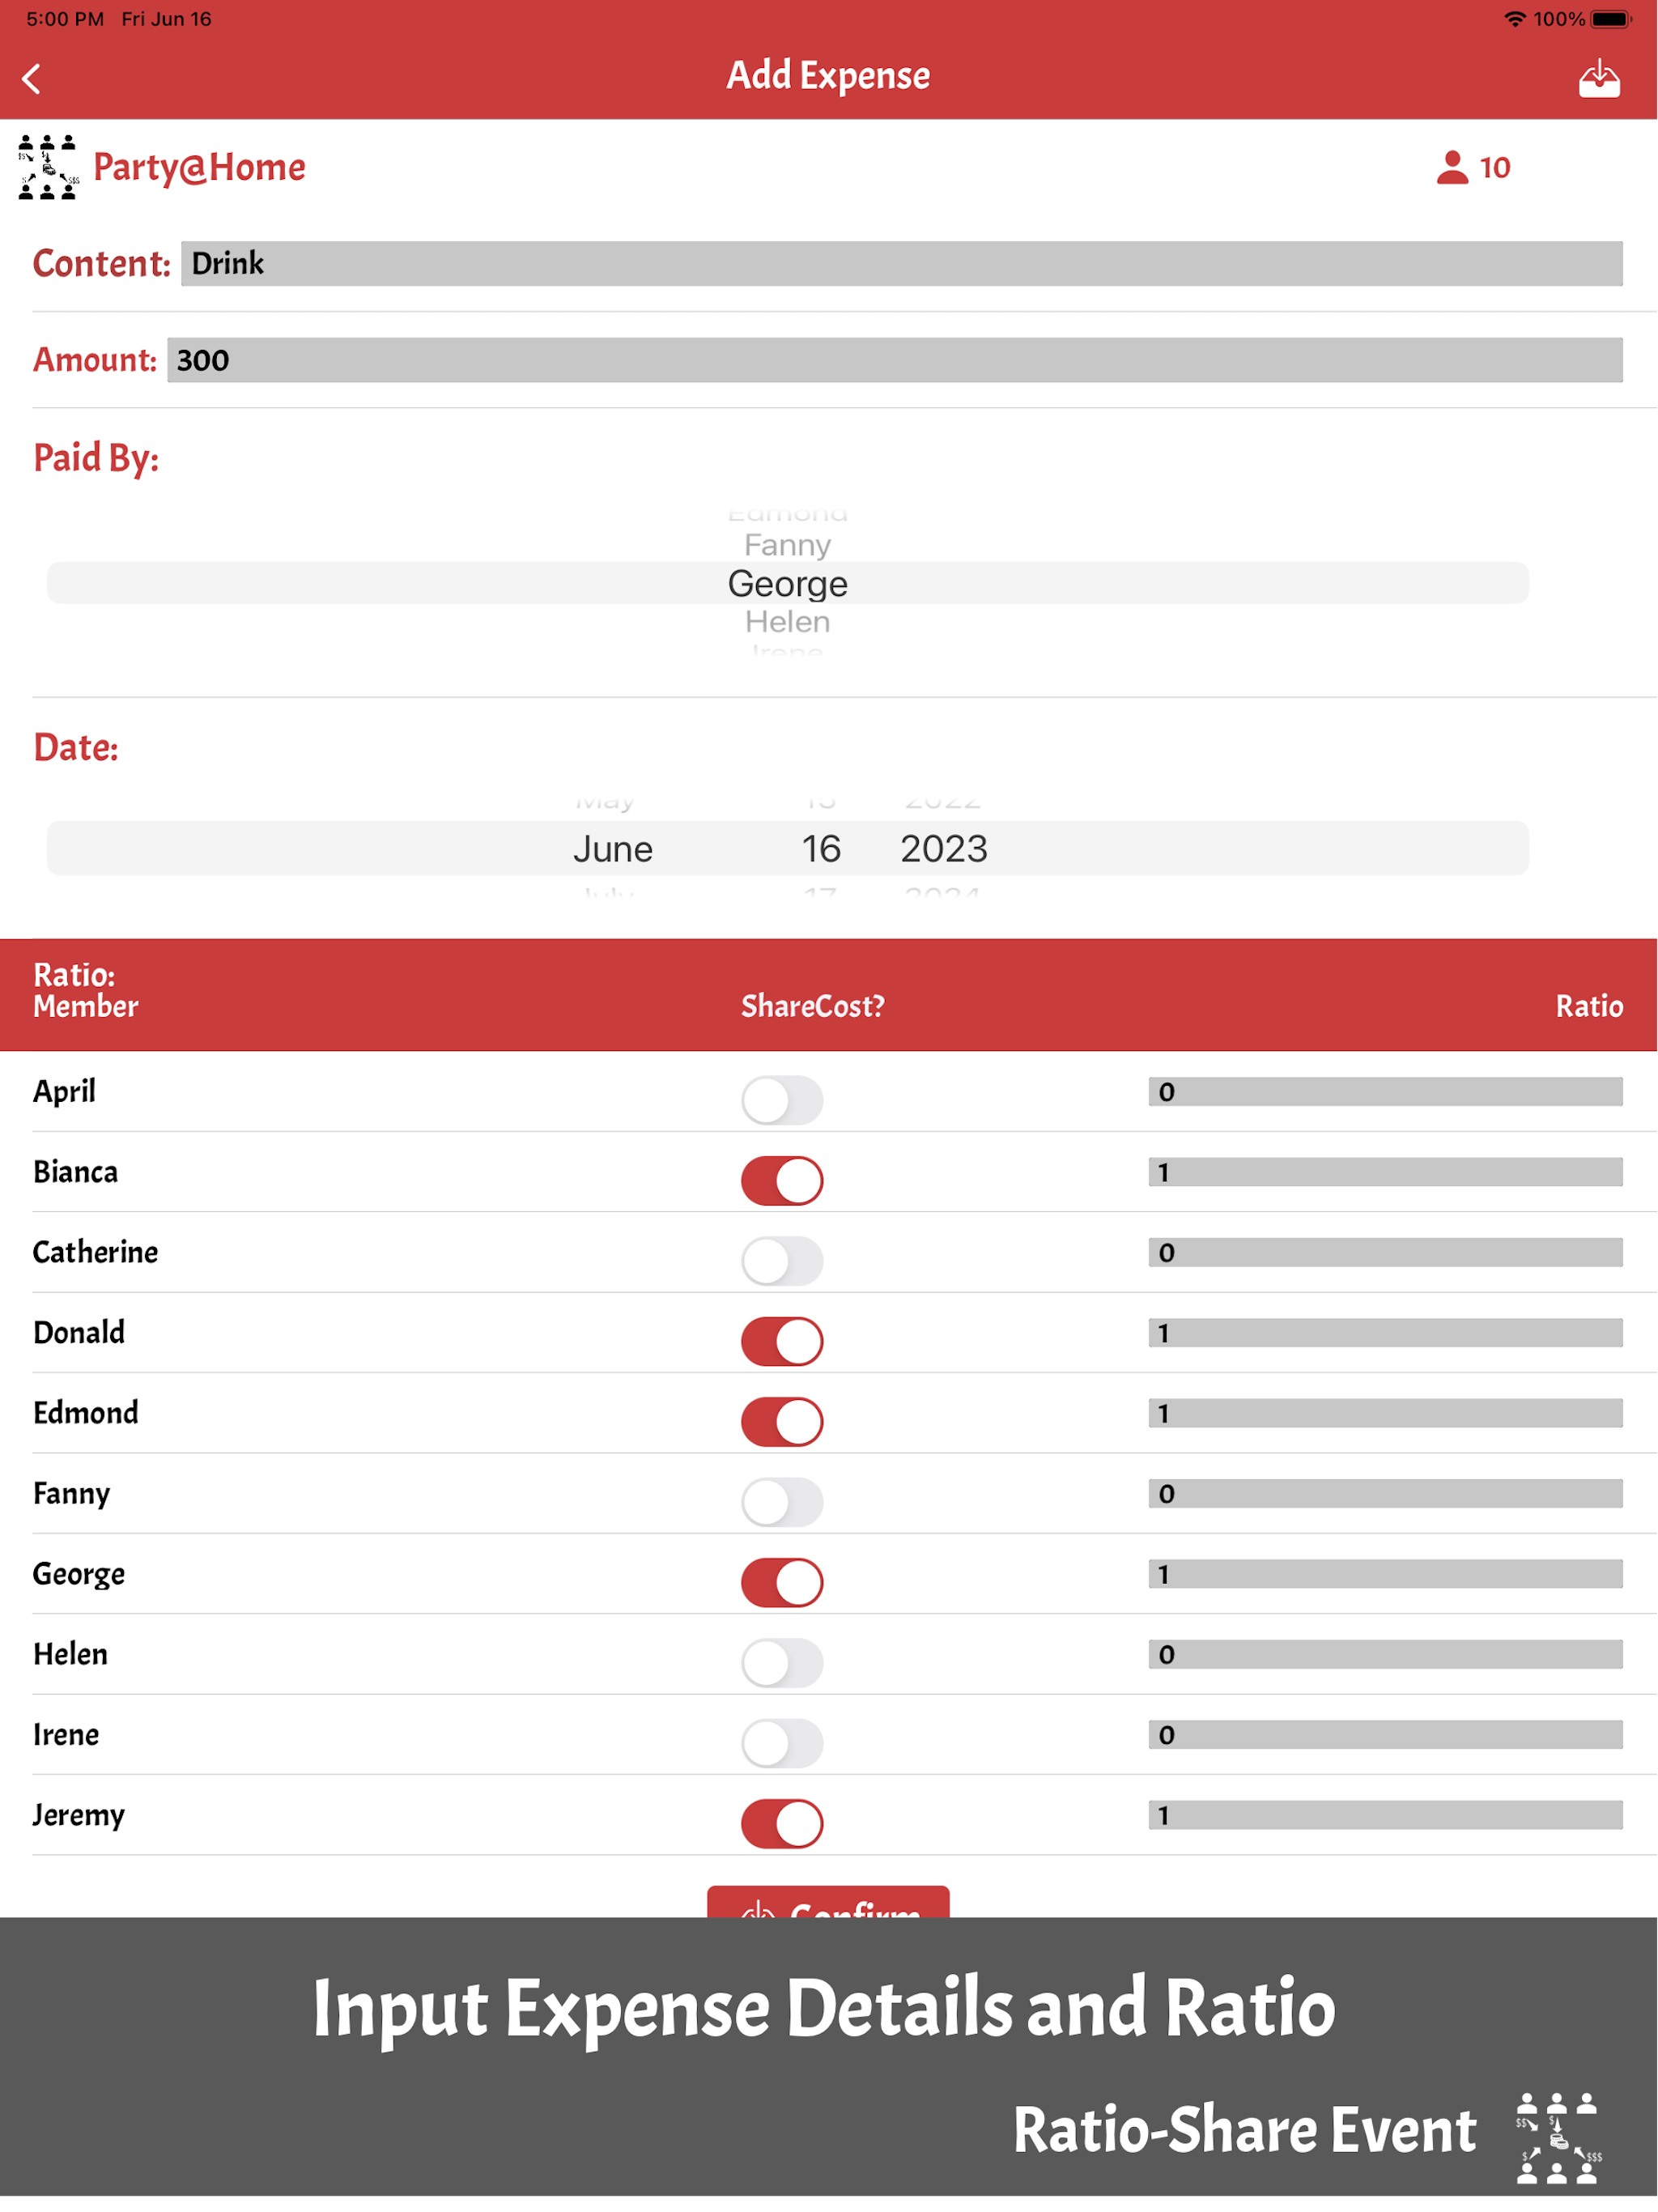Select Fanny in Paid By picker
1658x2212 pixels.
pos(787,545)
